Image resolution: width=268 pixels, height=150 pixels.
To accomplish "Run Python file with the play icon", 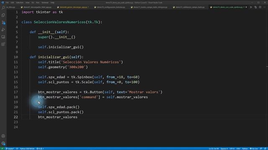I will tap(251, 7).
